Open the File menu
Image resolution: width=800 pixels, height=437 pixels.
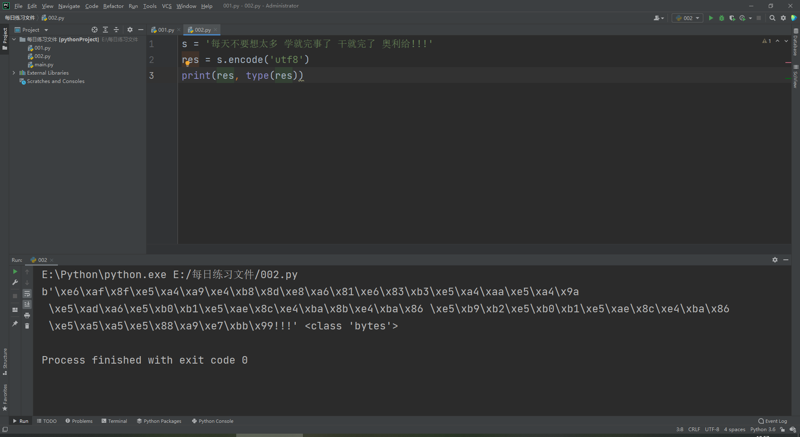(18, 6)
